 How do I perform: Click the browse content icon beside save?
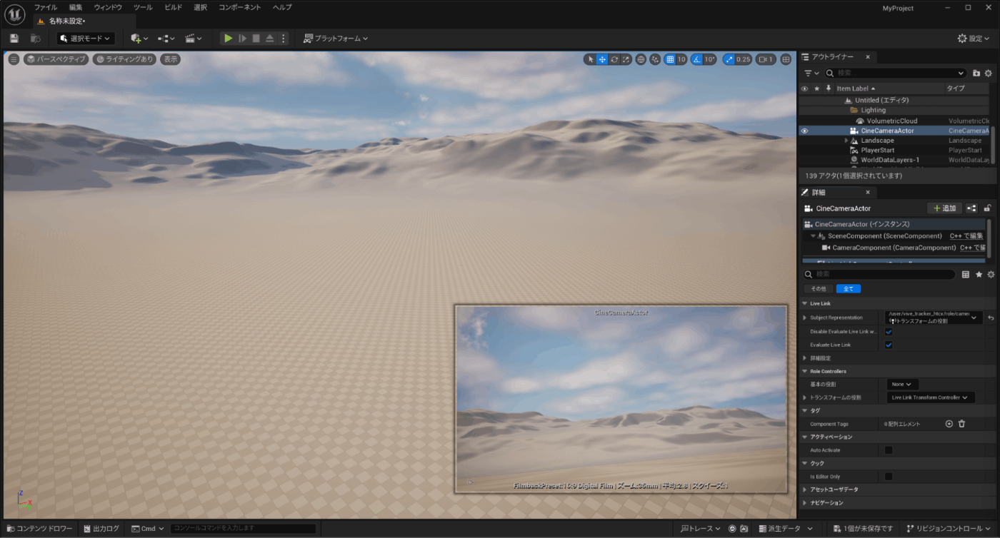point(36,38)
